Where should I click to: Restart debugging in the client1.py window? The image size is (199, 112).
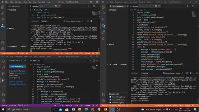[56, 6]
